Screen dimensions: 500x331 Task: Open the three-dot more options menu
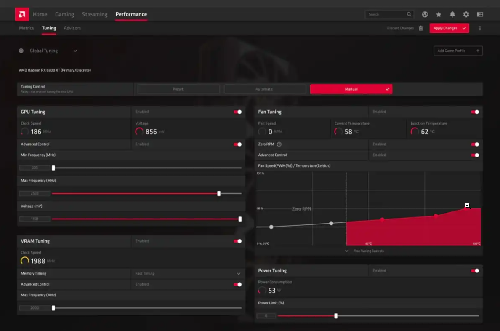tap(480, 28)
